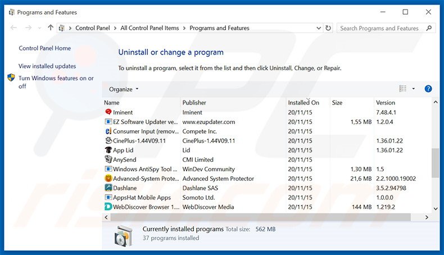Select the 'www.ezupdater.com' publisher cell

[209, 122]
